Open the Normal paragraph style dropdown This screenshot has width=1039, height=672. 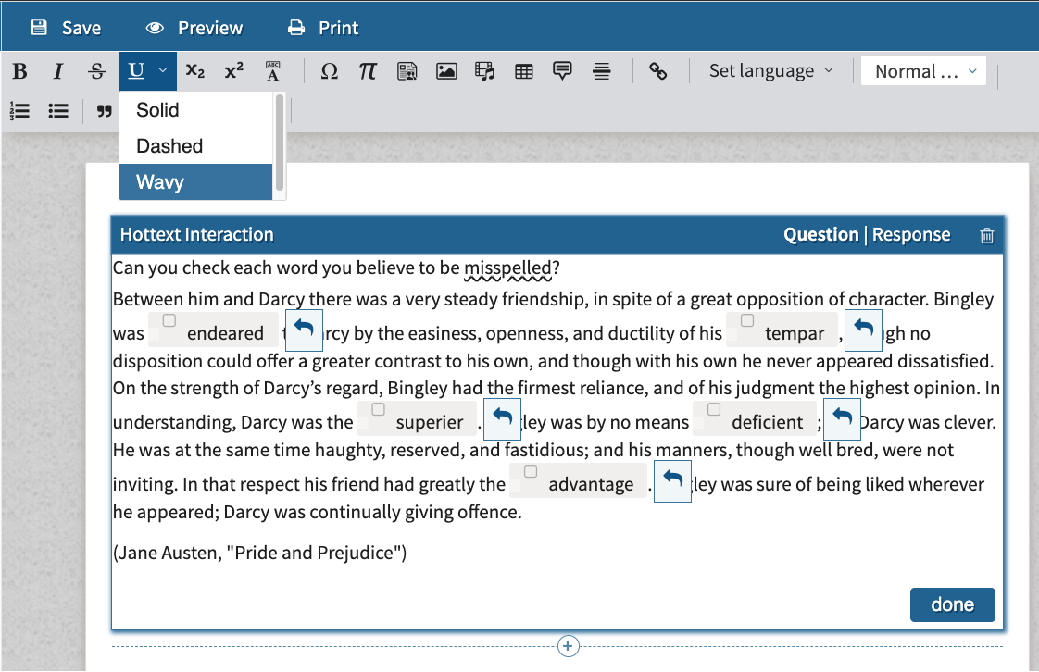922,69
